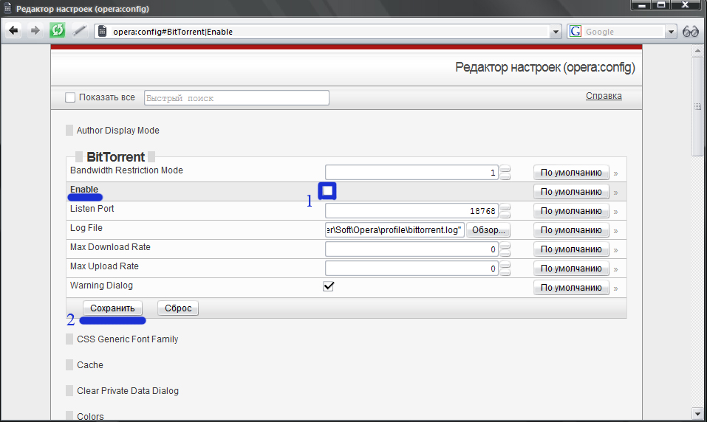The height and width of the screenshot is (422, 707).
Task: Toggle the Warning Dialog checkbox
Action: 328,286
